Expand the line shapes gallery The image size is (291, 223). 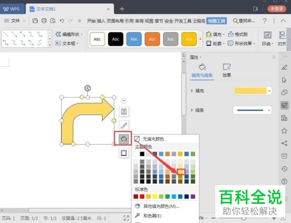(x=50, y=45)
